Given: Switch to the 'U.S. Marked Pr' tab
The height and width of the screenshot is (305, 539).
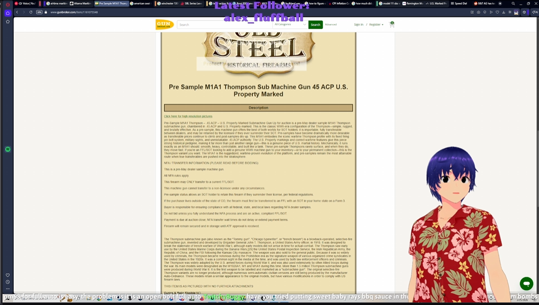Looking at the screenshot, I should click(x=436, y=4).
